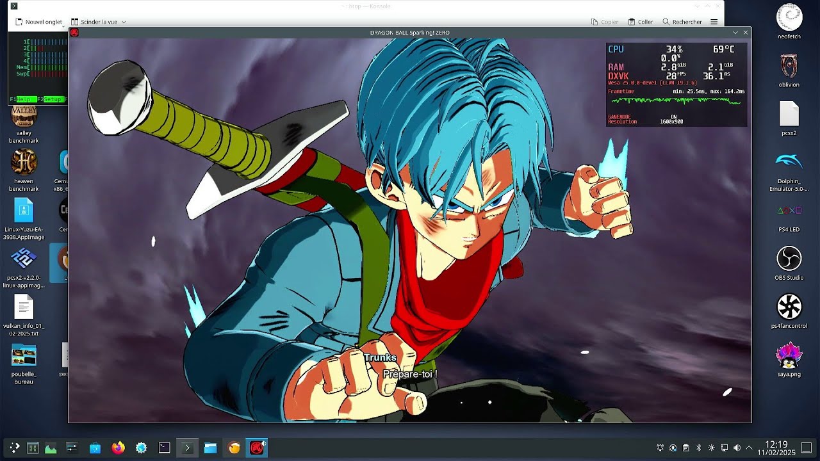
Task: Click the show desktop button in panel
Action: (807, 448)
